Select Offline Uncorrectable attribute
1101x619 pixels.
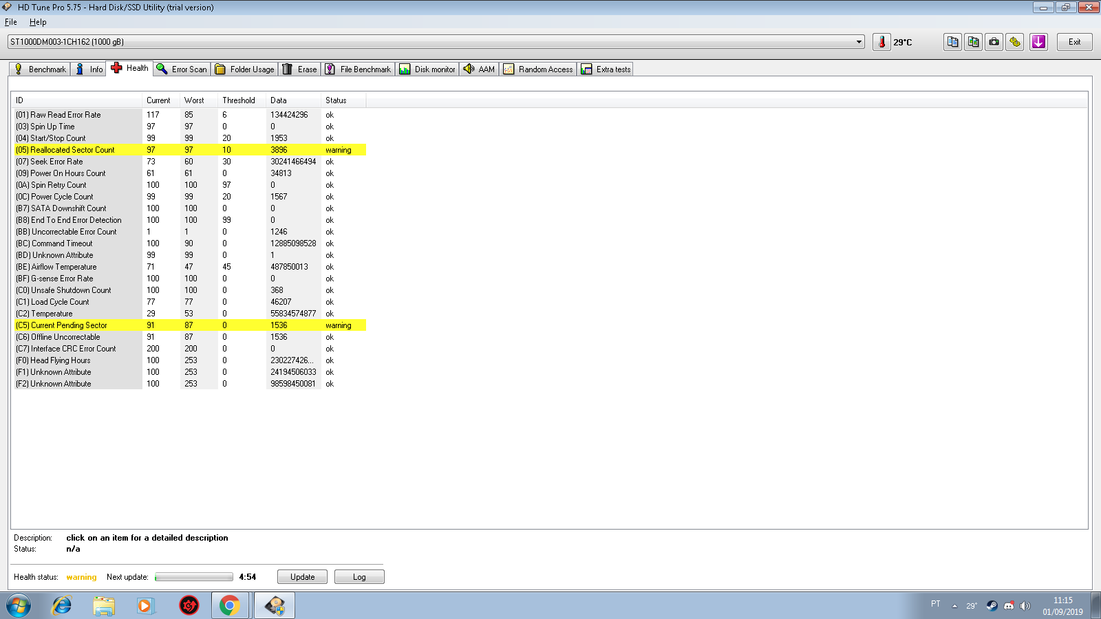coord(189,337)
